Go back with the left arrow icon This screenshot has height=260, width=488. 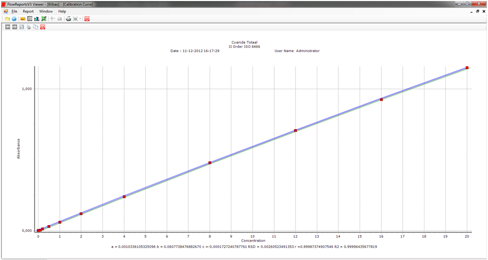[x=8, y=27]
